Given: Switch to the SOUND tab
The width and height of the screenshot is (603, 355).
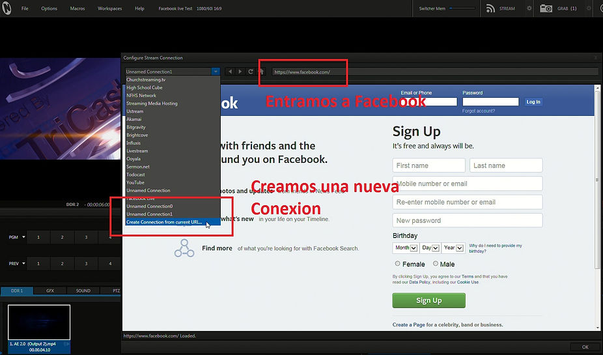Looking at the screenshot, I should tap(83, 291).
